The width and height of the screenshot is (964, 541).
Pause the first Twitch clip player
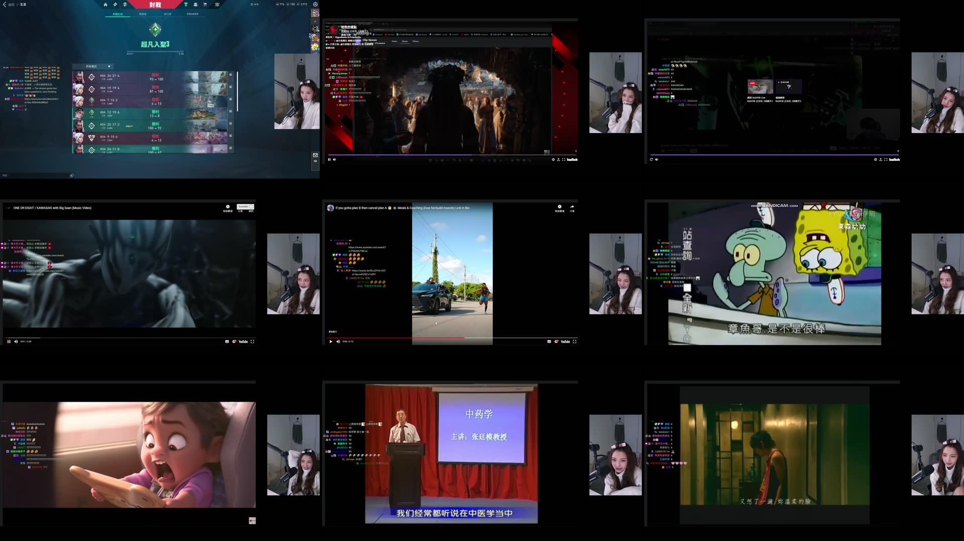coord(329,160)
